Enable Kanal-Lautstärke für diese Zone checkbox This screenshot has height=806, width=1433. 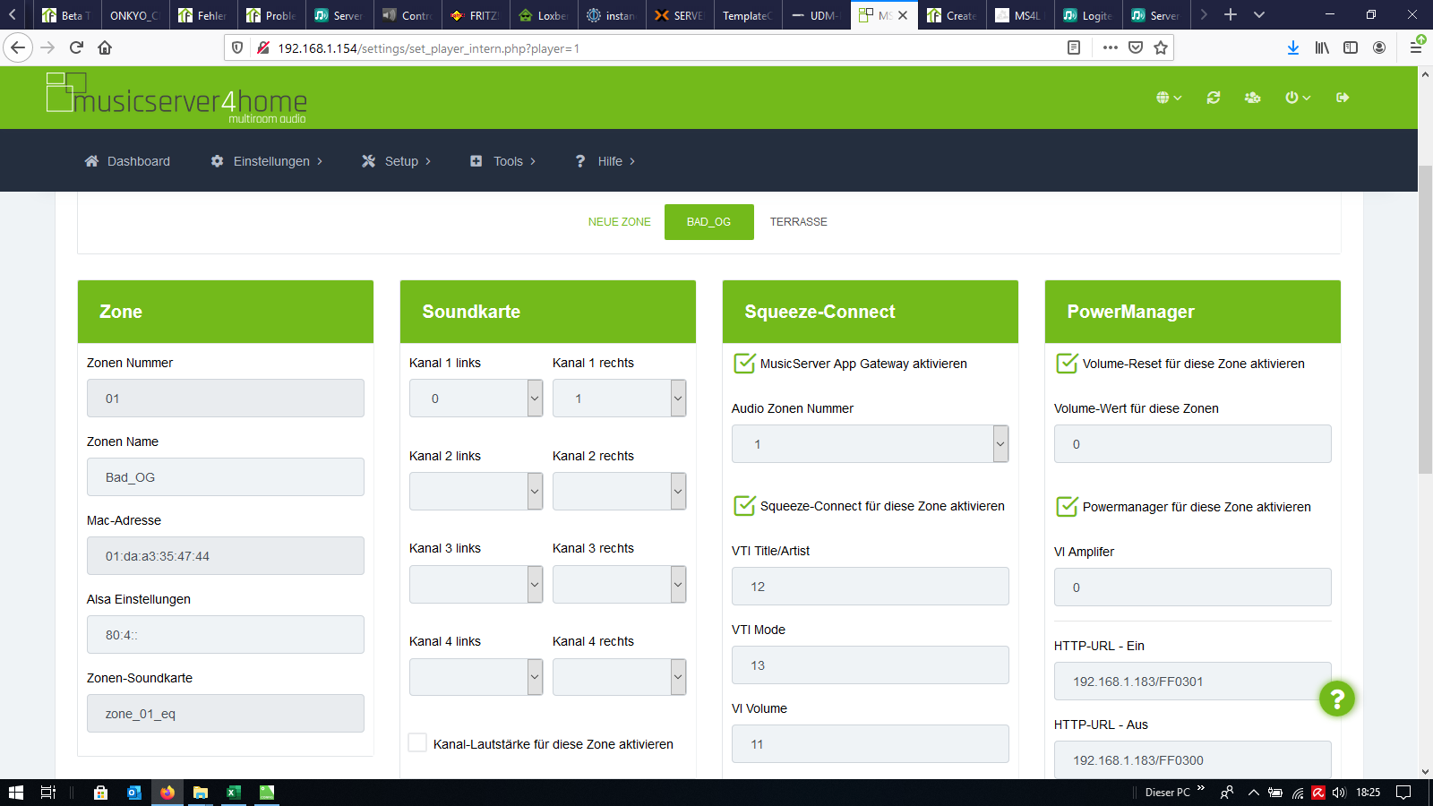pos(417,742)
